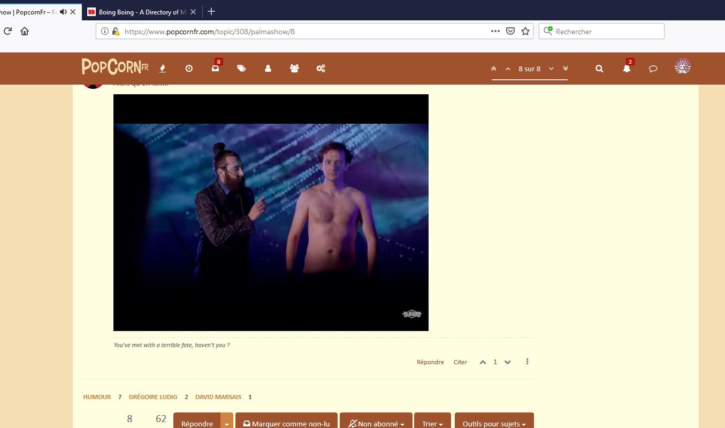This screenshot has height=428, width=725.
Task: Open page actions three-dot menu in address bar
Action: point(495,31)
